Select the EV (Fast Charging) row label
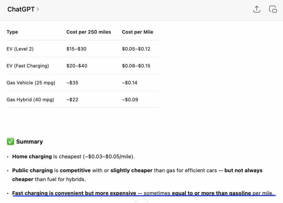Viewport: 283px width, 203px height. tap(28, 66)
